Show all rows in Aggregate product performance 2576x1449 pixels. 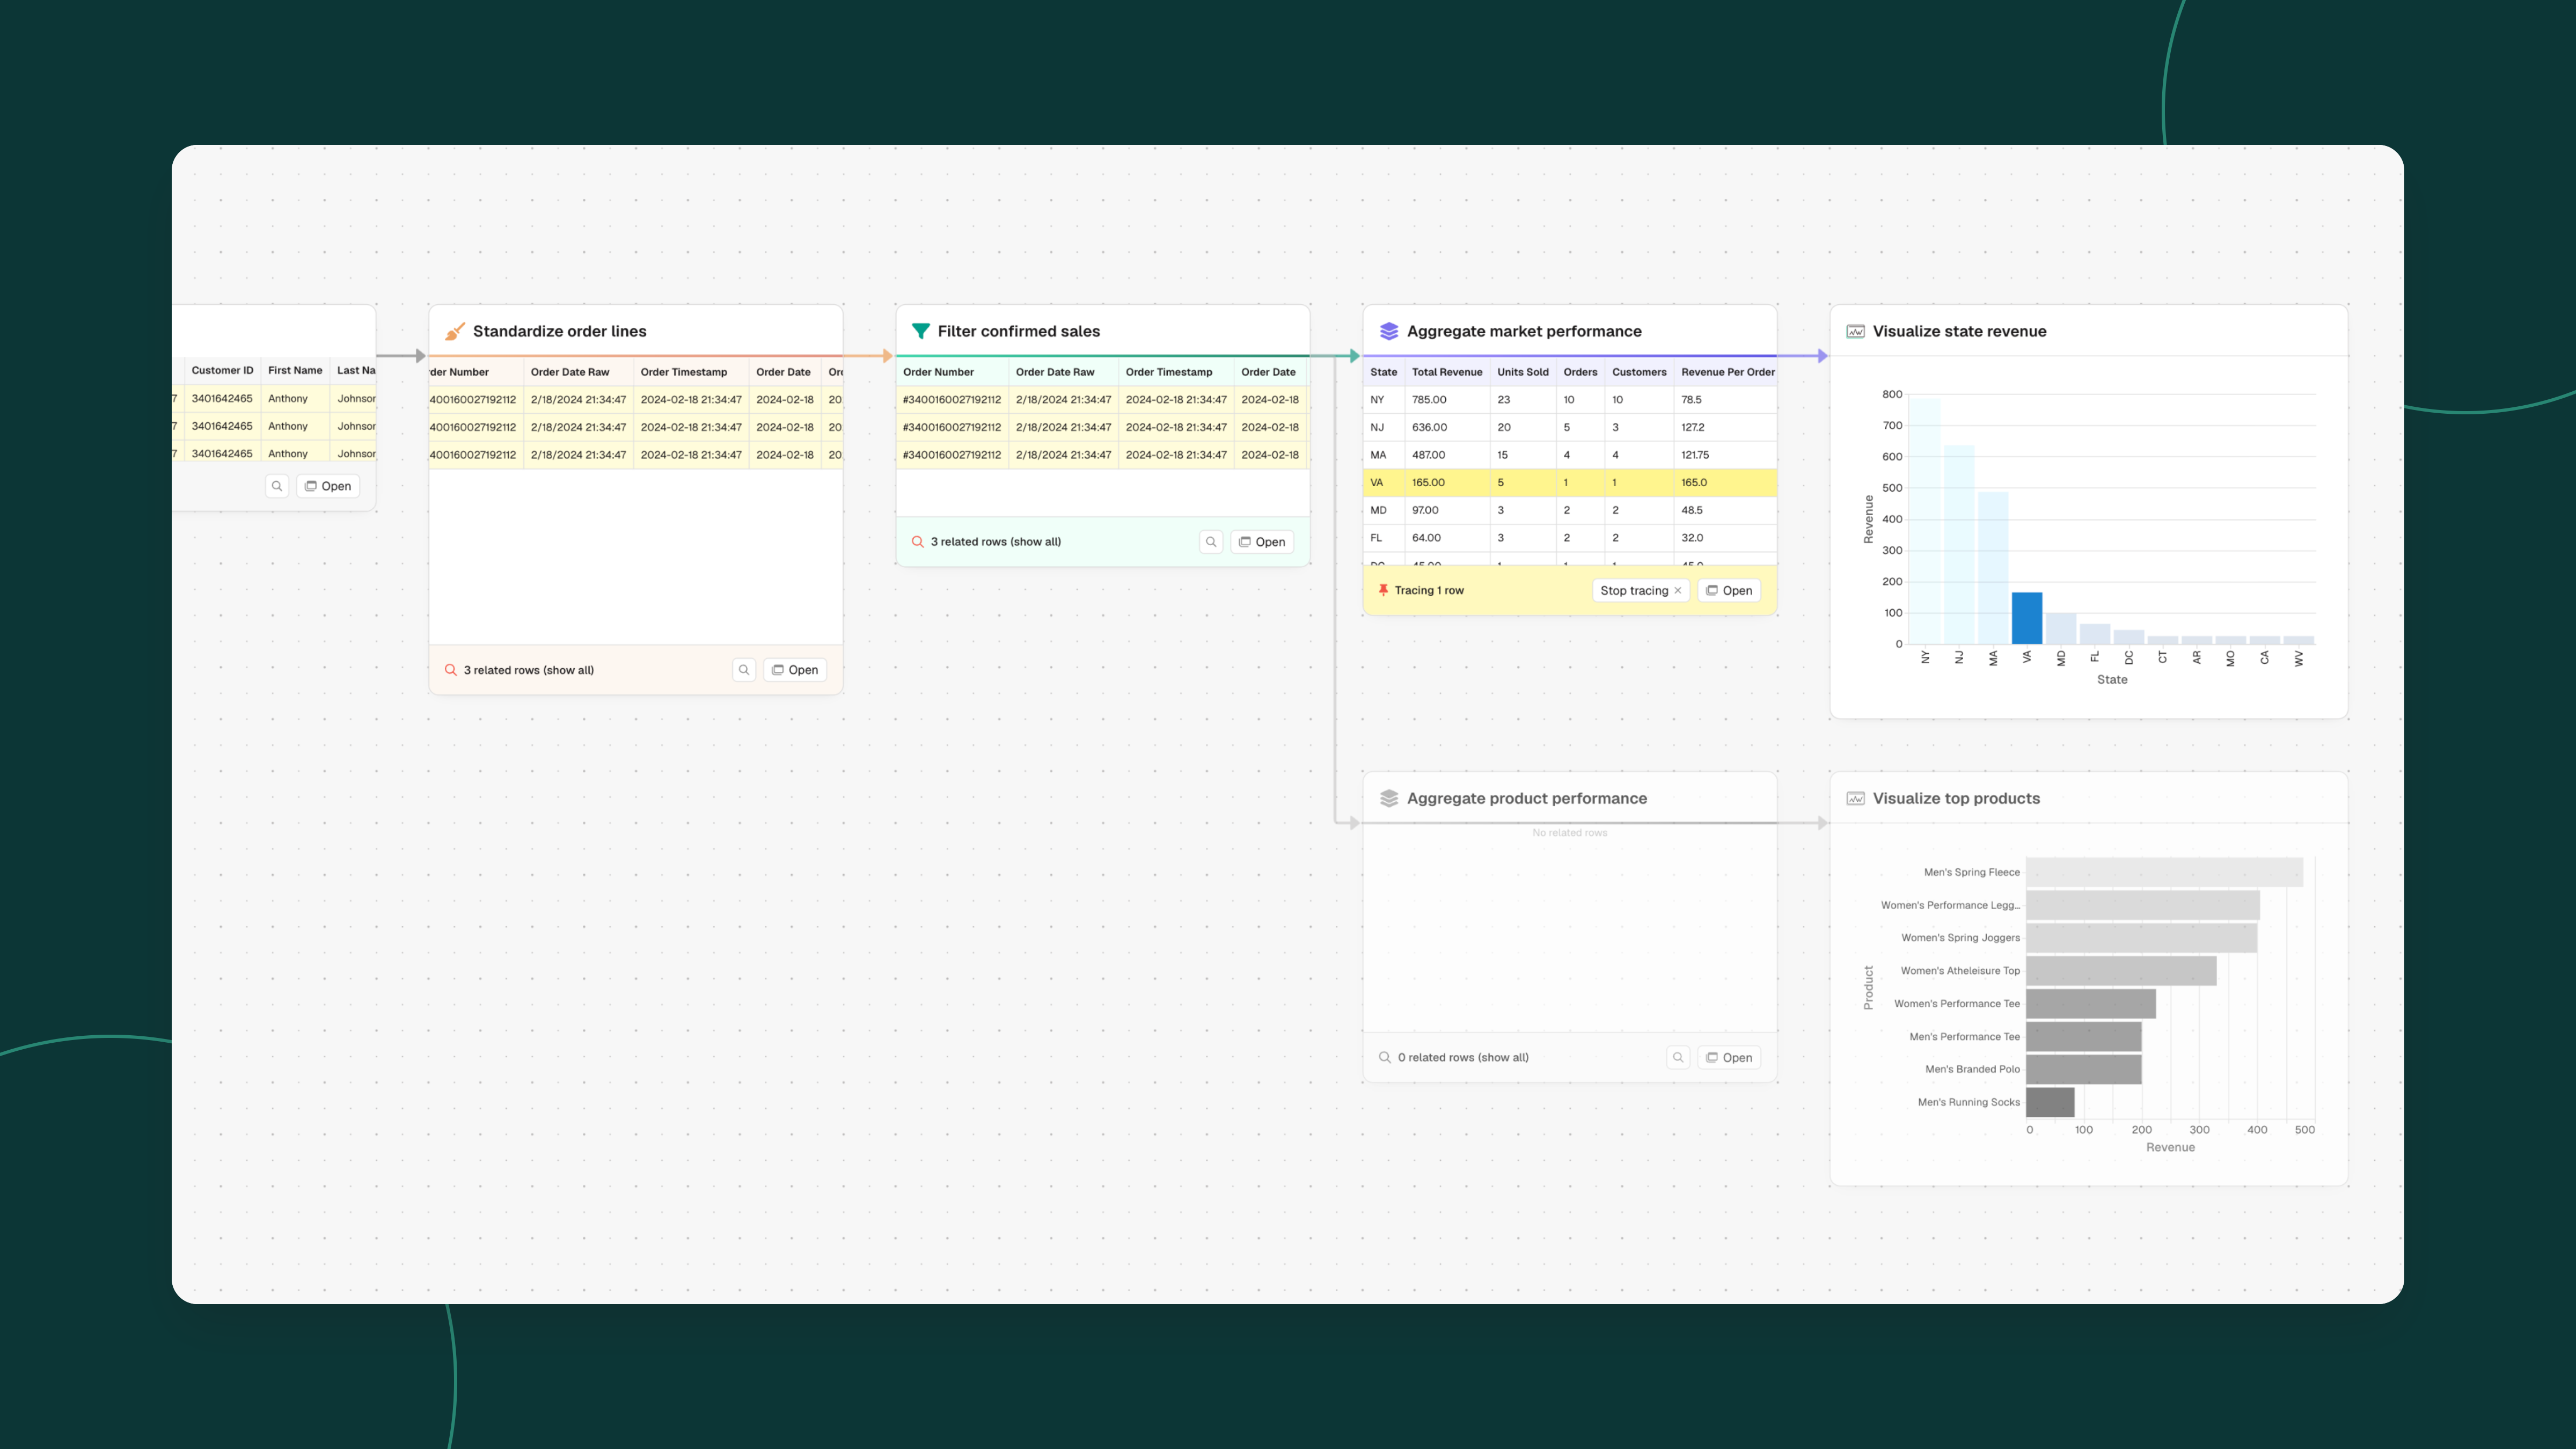pos(1503,1057)
